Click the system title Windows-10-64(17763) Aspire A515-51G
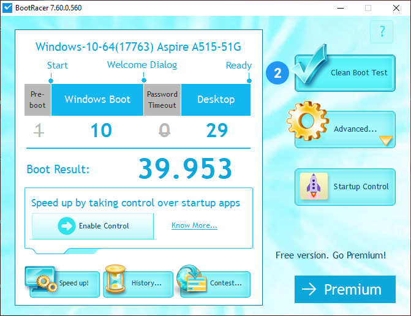The width and height of the screenshot is (411, 316). tap(138, 47)
